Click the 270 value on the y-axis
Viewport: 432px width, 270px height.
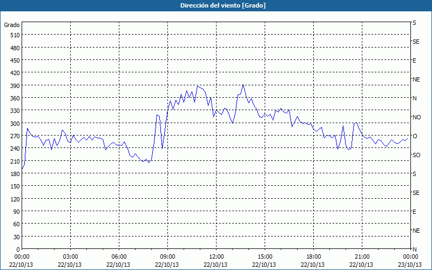pyautogui.click(x=15, y=136)
